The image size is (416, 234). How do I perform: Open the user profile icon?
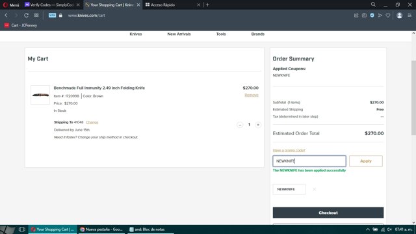pyautogui.click(x=399, y=16)
